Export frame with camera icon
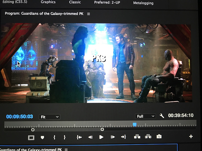The image size is (202, 151). point(159,136)
